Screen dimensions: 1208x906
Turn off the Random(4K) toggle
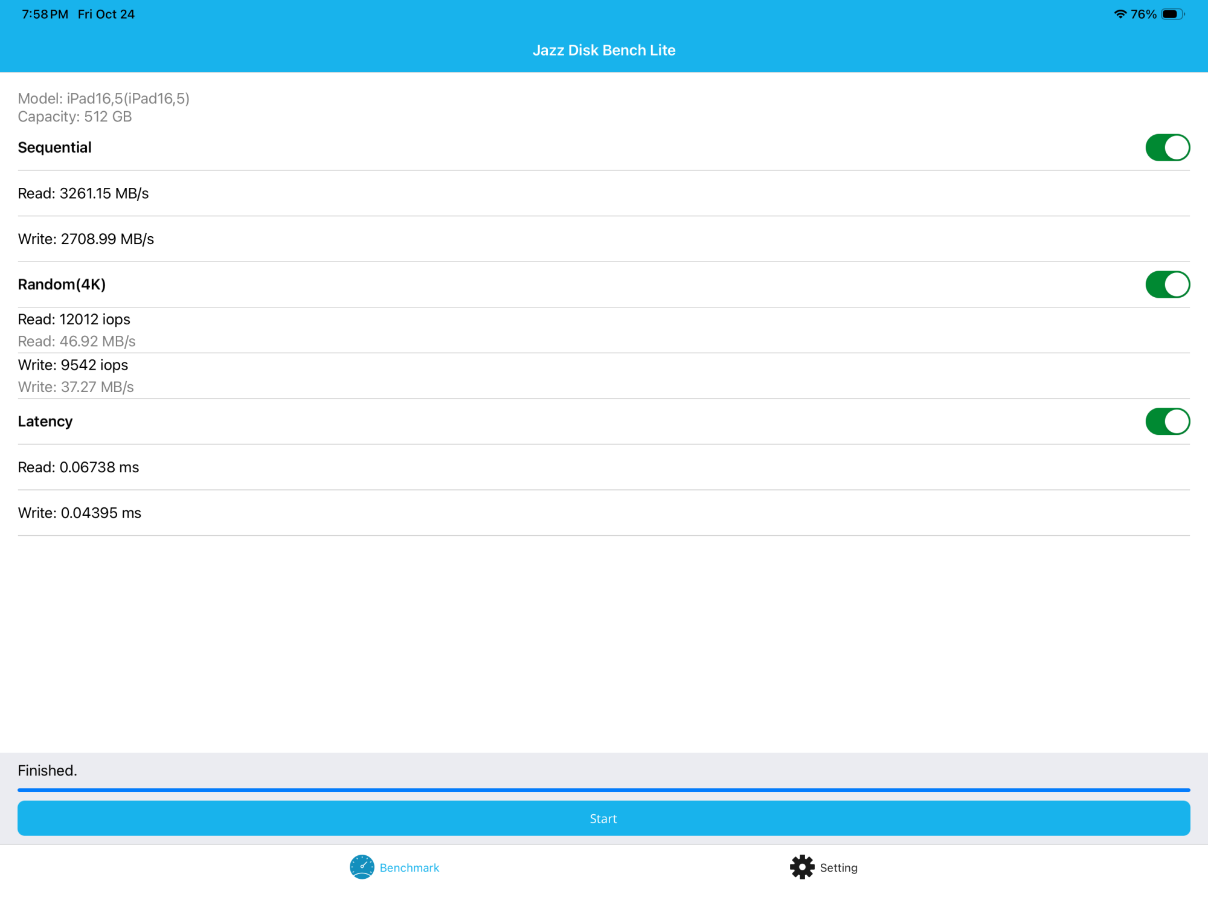click(1167, 284)
